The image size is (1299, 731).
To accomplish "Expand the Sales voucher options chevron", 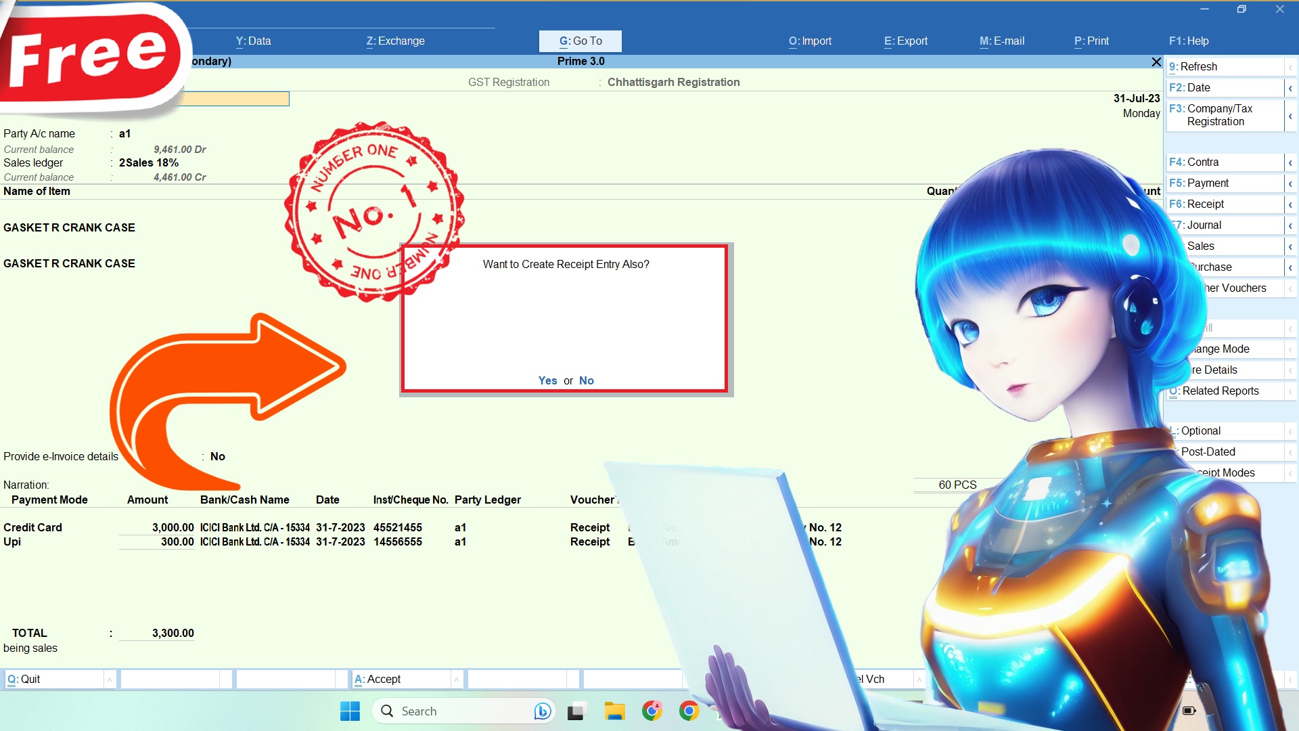I will [x=1291, y=246].
